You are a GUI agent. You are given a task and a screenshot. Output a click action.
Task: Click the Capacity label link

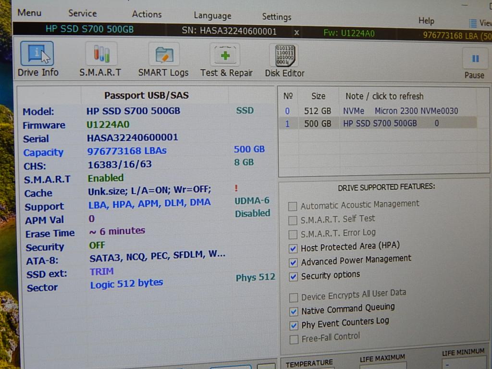pyautogui.click(x=43, y=152)
